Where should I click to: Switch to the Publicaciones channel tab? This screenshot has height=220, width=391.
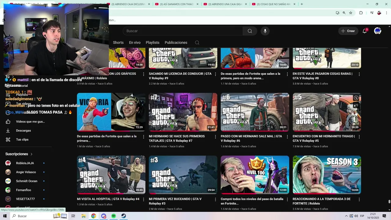[176, 42]
